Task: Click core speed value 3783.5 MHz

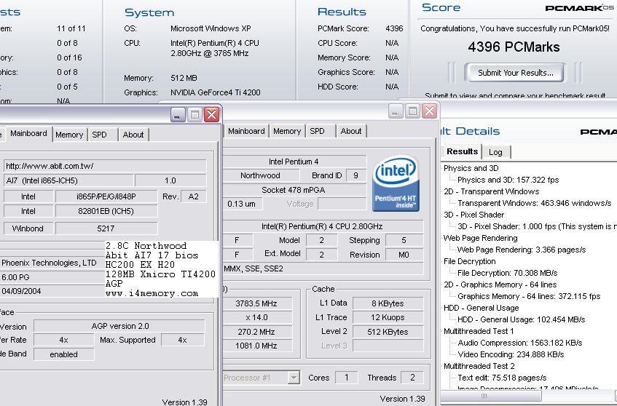Action: point(256,303)
